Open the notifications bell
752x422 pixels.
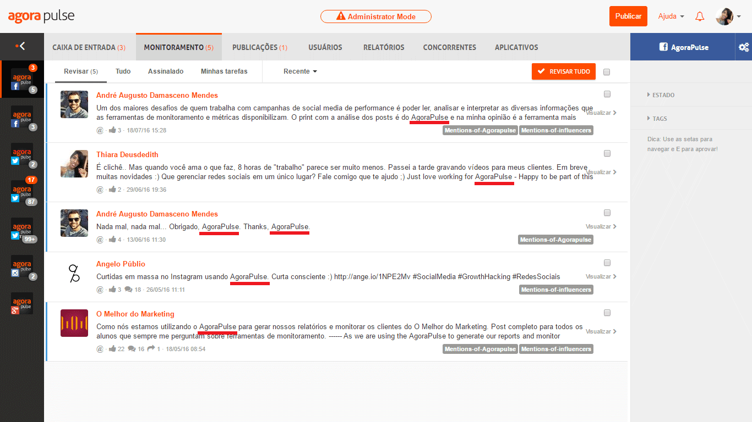coord(700,16)
